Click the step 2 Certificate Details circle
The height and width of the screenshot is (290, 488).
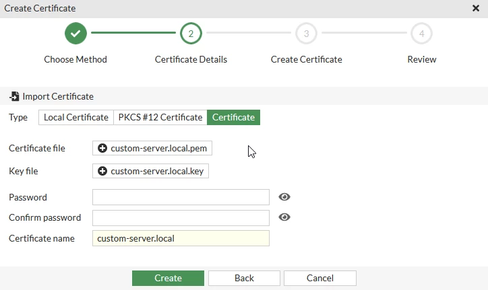point(191,33)
